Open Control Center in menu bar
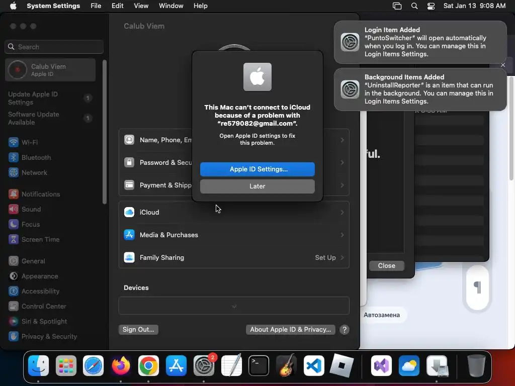The image size is (515, 386). [x=431, y=6]
